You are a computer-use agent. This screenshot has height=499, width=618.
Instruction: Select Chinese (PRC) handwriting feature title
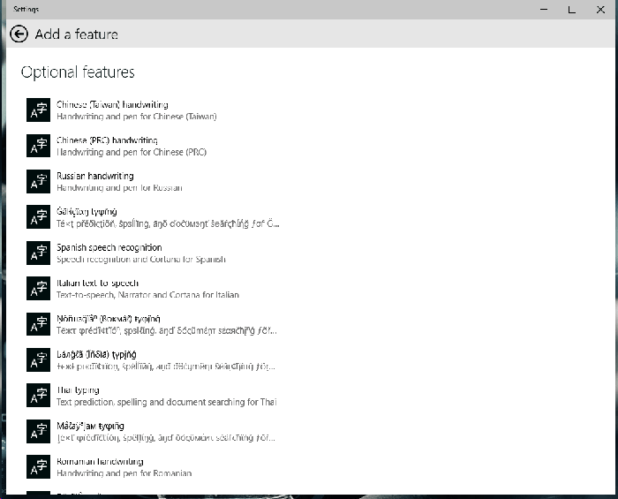tap(107, 140)
